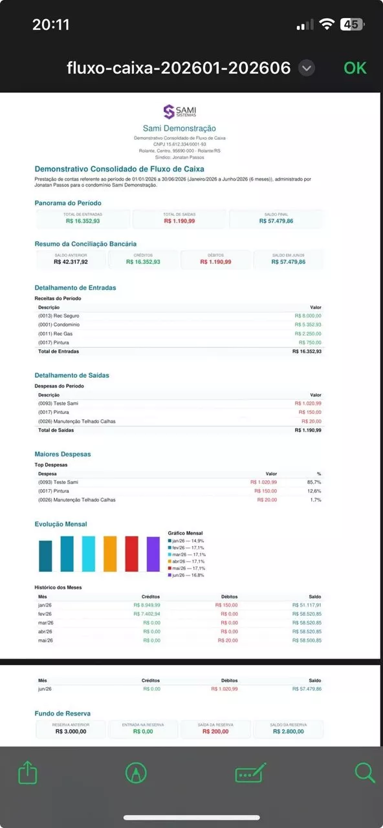383x828 pixels.
Task: Tap the orange abr/26 bar
Action: [x=110, y=554]
